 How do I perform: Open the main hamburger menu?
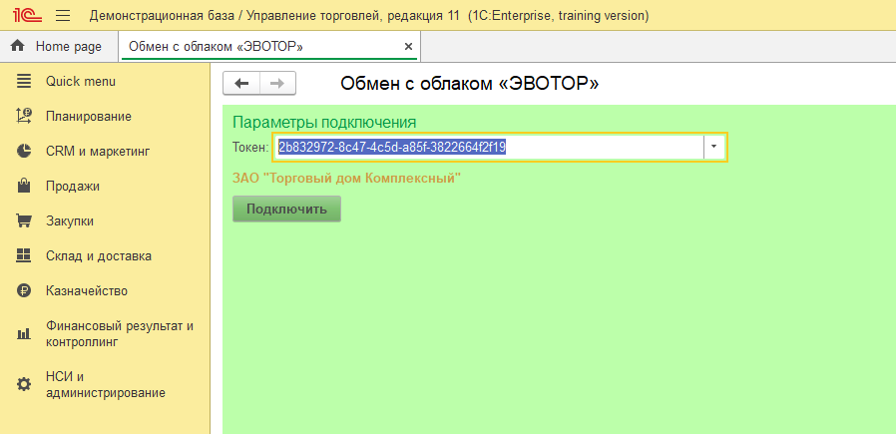pyautogui.click(x=63, y=15)
